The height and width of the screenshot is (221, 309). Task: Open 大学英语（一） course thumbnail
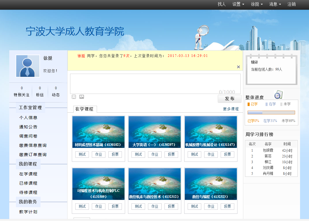tap(155, 132)
